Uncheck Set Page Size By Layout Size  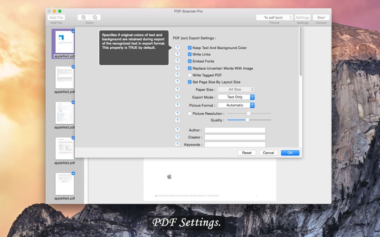[190, 82]
